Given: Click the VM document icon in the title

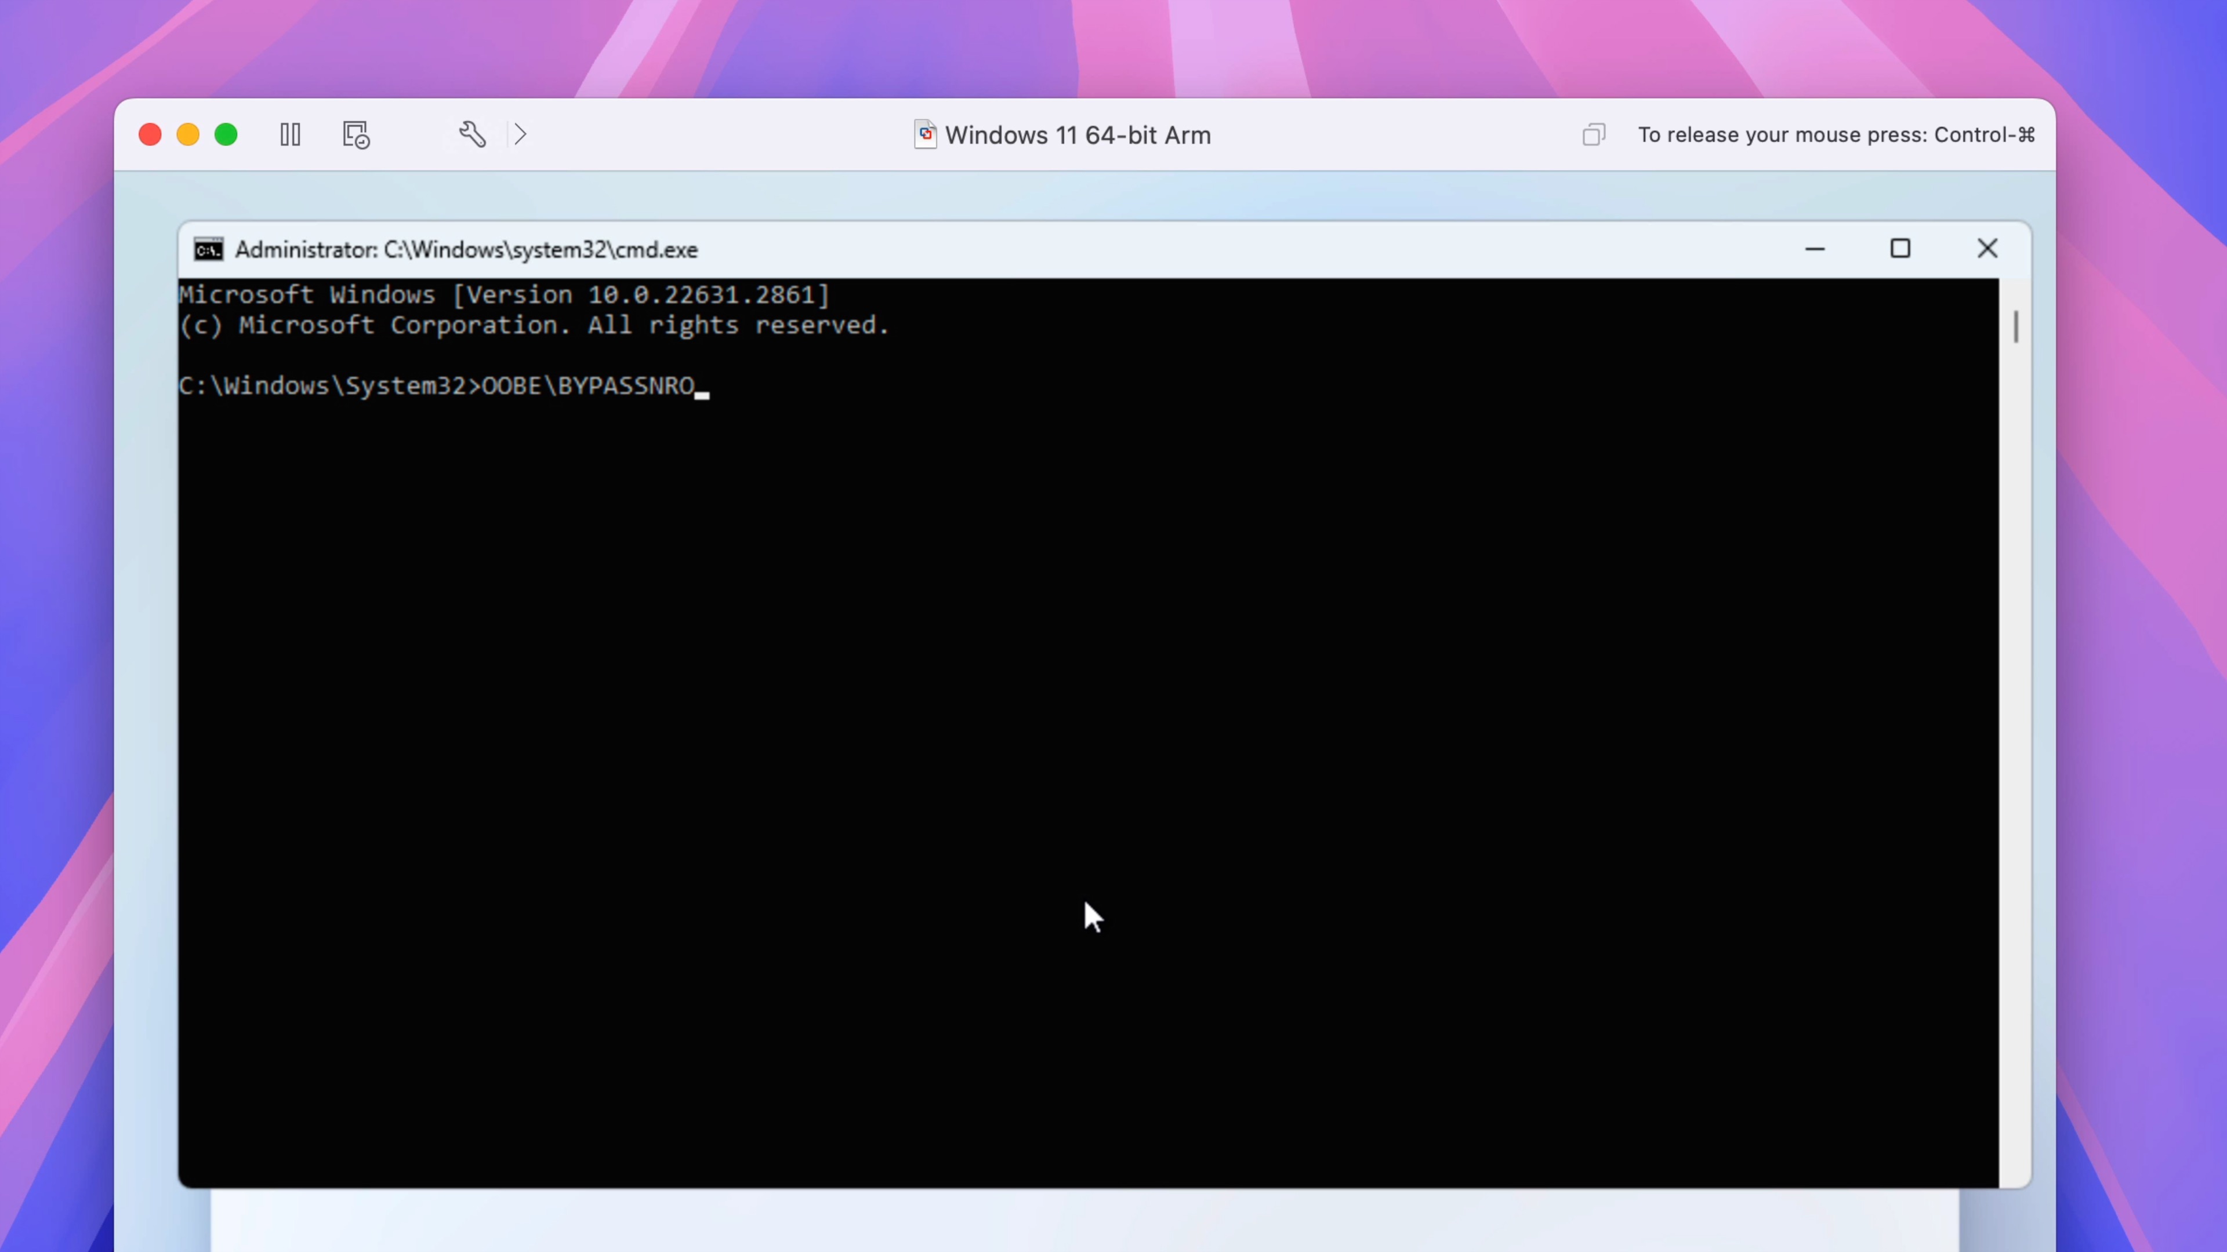Looking at the screenshot, I should 925,135.
